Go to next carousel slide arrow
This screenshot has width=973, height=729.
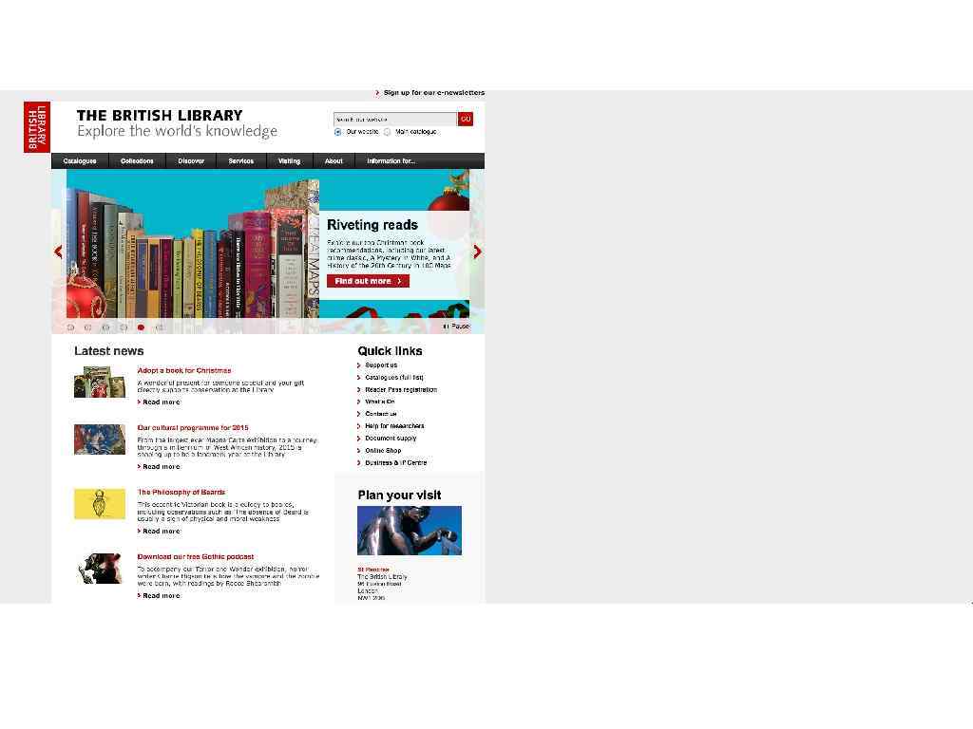click(x=477, y=252)
